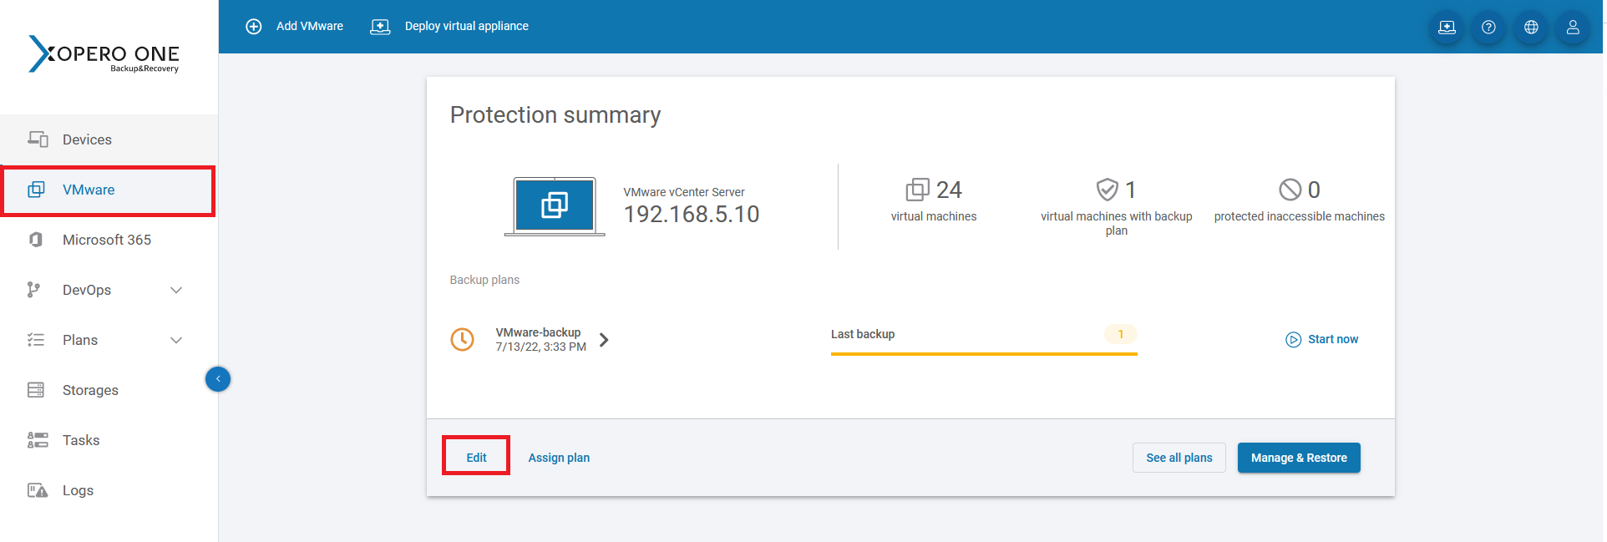Open Add VMware from the top bar
This screenshot has height=542, width=1607.
click(x=309, y=26)
